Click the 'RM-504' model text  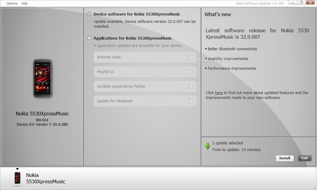coord(42,120)
